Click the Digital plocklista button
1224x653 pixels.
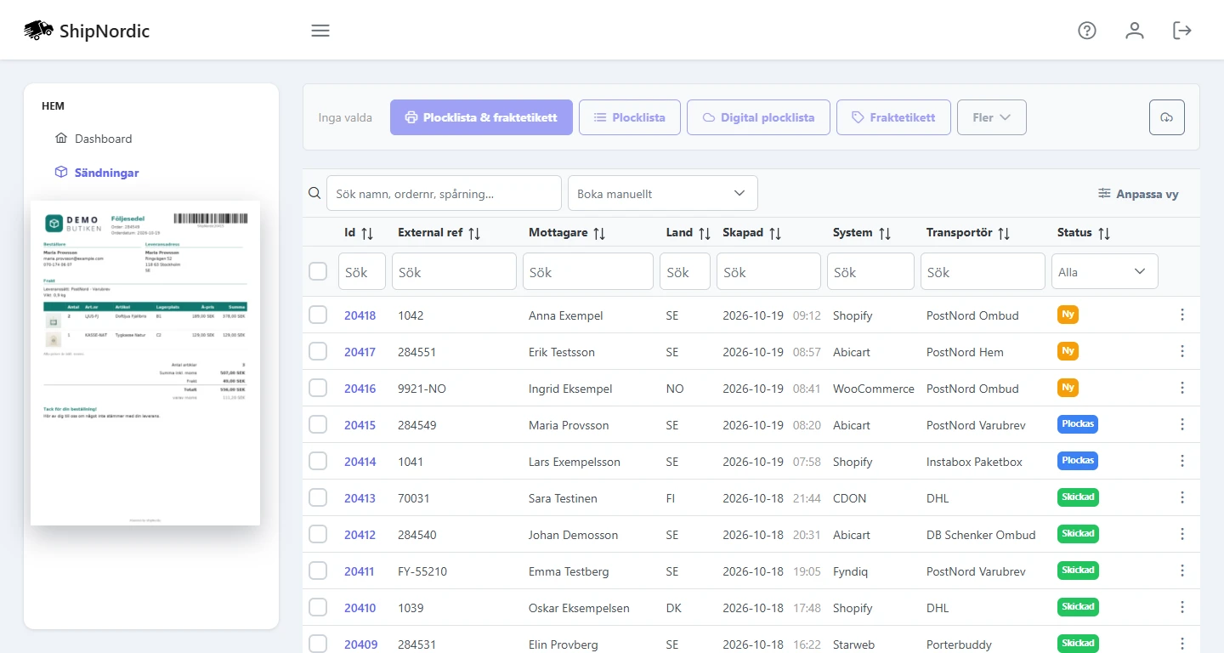pos(758,117)
